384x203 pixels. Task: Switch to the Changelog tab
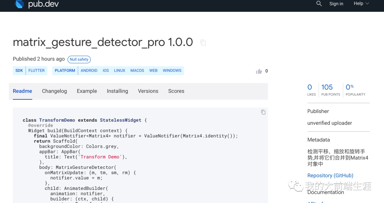click(x=54, y=91)
